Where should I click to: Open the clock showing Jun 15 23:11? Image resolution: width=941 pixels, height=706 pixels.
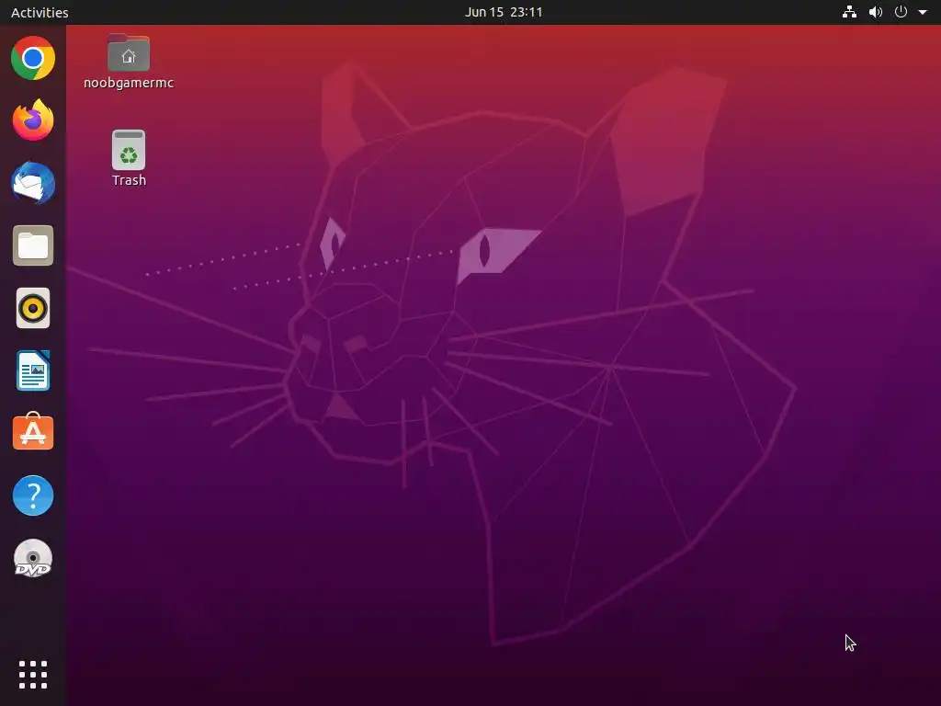(504, 12)
